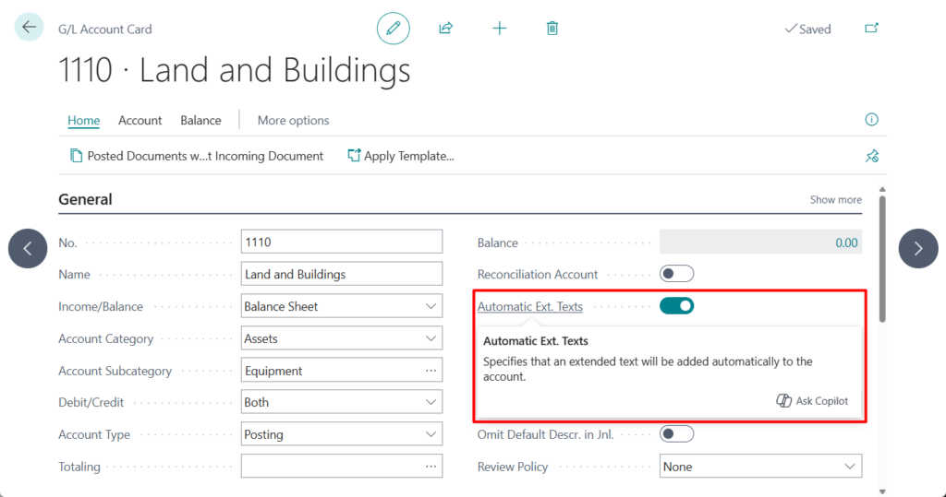Go to the previous record arrow
Screen dimensions: 946x497
[28, 248]
